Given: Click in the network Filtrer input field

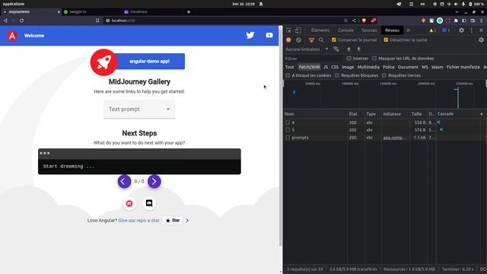Looking at the screenshot, I should tap(314, 59).
